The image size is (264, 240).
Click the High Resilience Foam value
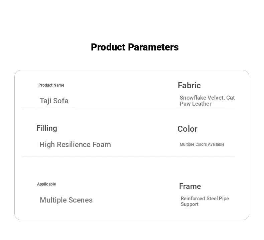point(75,144)
